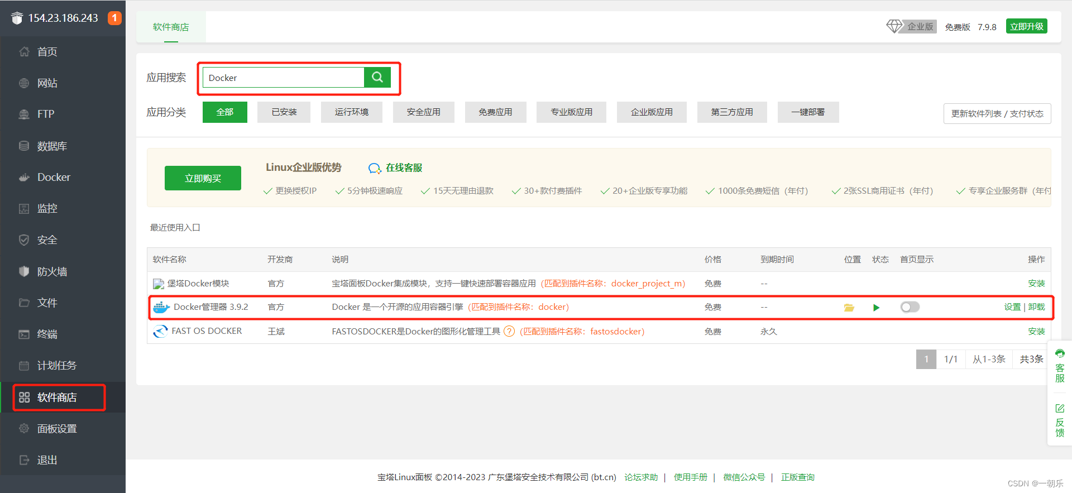
Task: Toggle homepage display for Docker manager
Action: pyautogui.click(x=910, y=307)
